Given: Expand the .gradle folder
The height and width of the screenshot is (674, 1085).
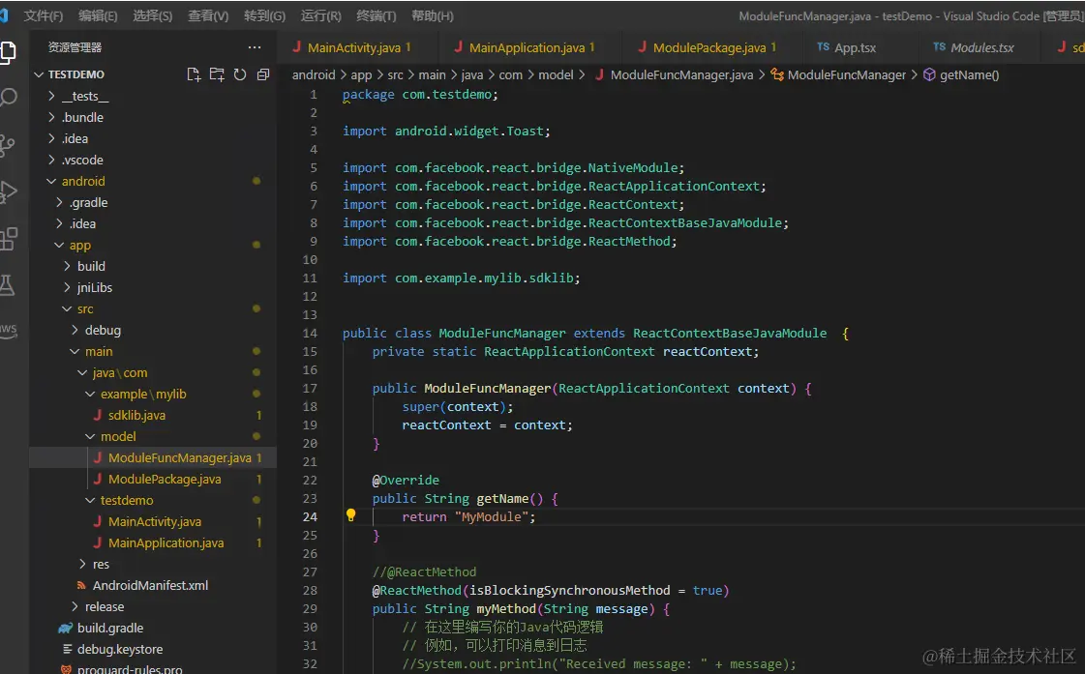Looking at the screenshot, I should pyautogui.click(x=59, y=202).
